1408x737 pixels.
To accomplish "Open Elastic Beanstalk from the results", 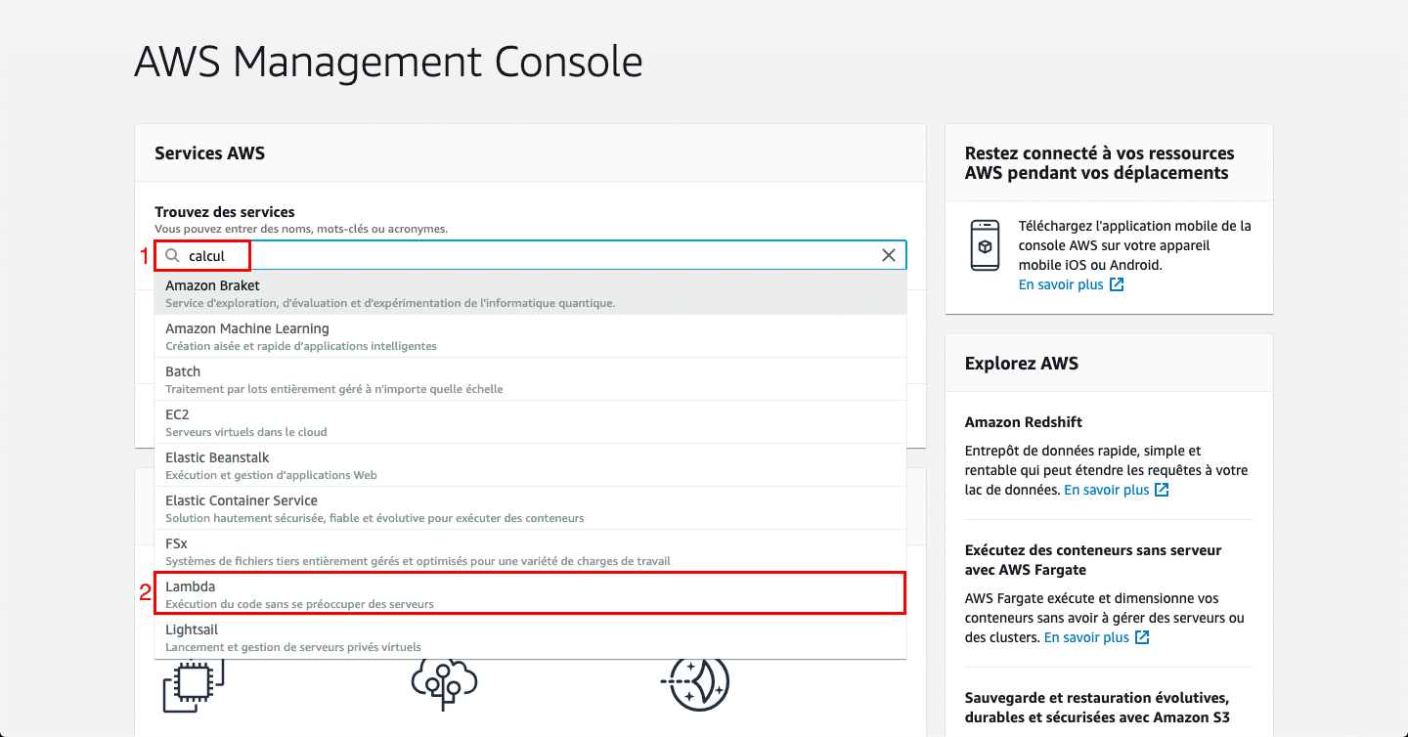I will click(531, 465).
